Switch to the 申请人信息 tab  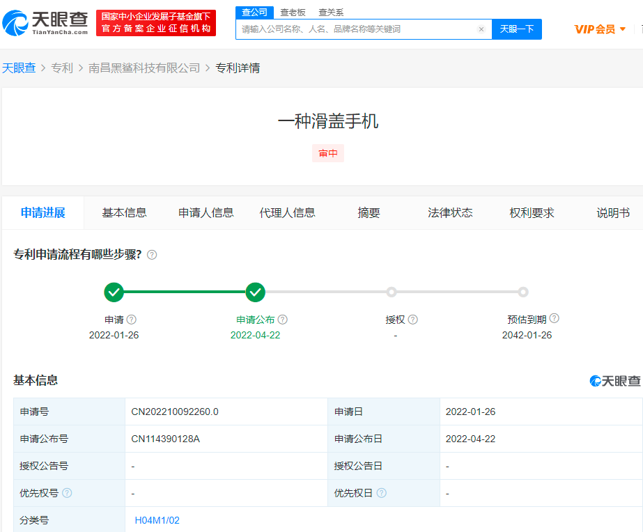pyautogui.click(x=206, y=212)
